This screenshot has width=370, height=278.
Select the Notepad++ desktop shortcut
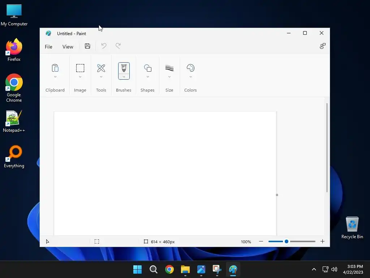[x=14, y=121]
